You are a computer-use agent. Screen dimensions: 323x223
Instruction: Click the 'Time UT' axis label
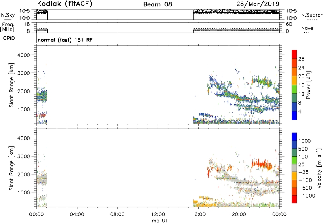158,221
